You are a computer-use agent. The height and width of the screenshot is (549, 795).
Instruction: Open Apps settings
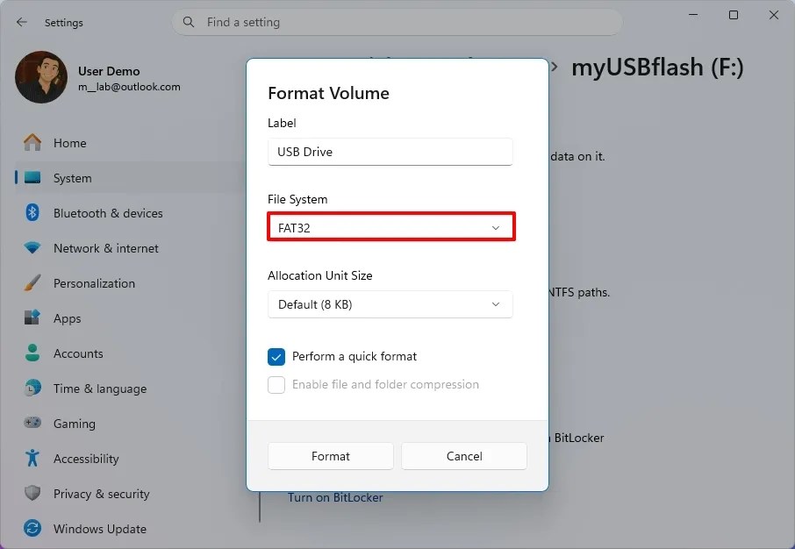point(130,317)
